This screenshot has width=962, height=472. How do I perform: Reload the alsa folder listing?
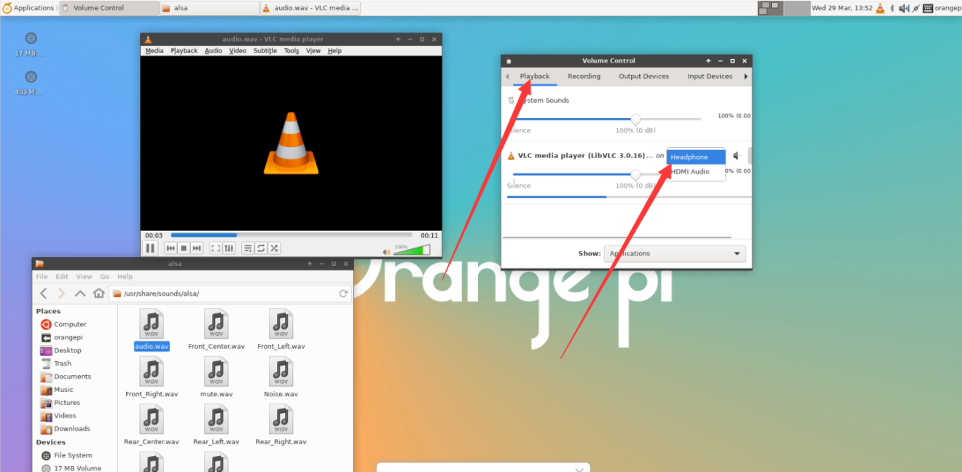click(343, 294)
